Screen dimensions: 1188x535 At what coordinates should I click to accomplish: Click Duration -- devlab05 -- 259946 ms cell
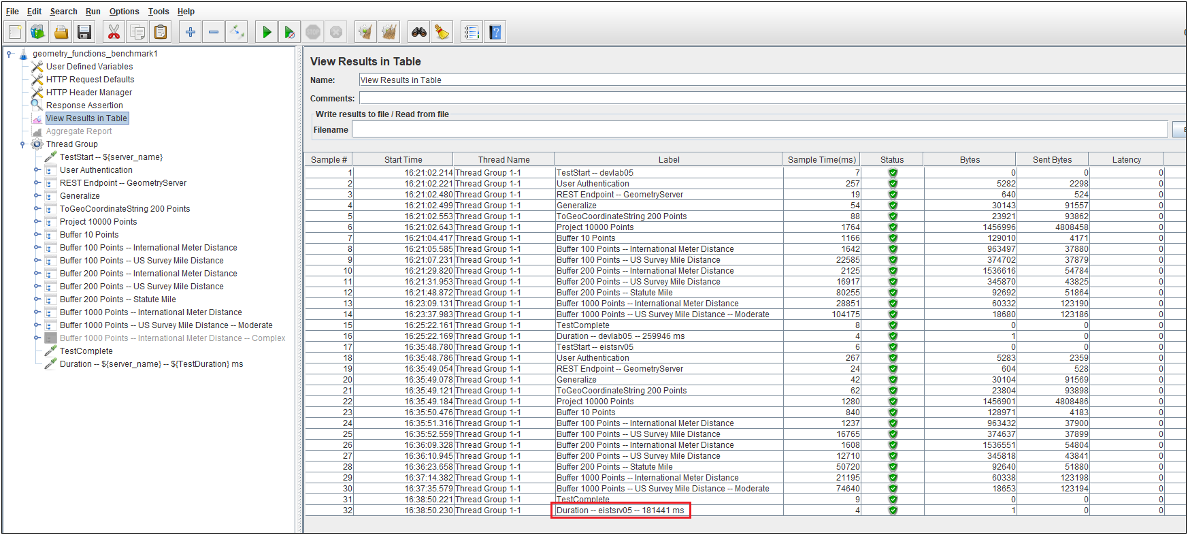669,336
